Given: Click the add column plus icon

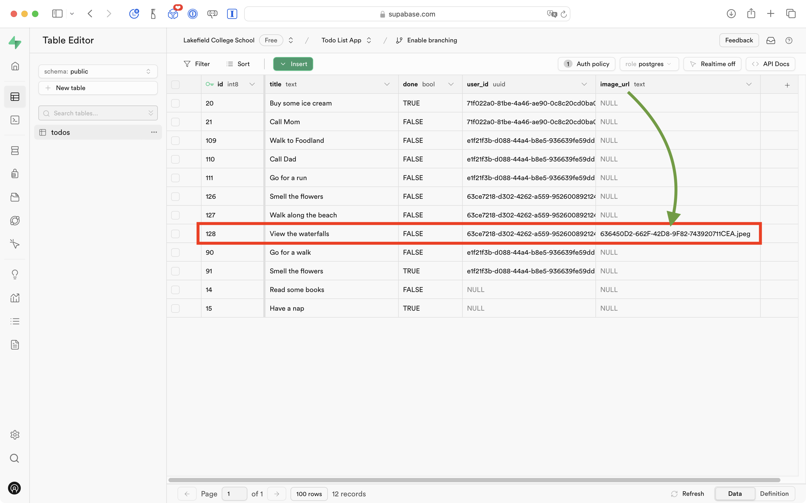Looking at the screenshot, I should [x=787, y=85].
